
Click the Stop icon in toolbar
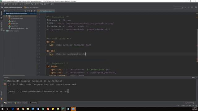pos(192,7)
